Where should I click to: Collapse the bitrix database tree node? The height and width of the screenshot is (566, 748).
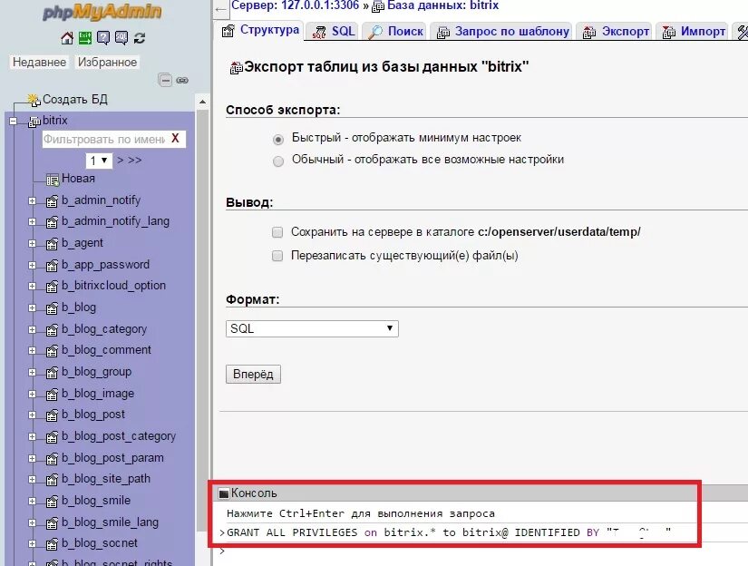(14, 122)
